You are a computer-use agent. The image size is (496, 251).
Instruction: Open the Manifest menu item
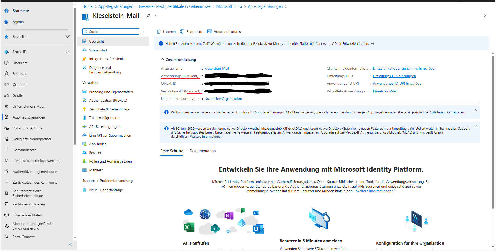[x=96, y=170]
